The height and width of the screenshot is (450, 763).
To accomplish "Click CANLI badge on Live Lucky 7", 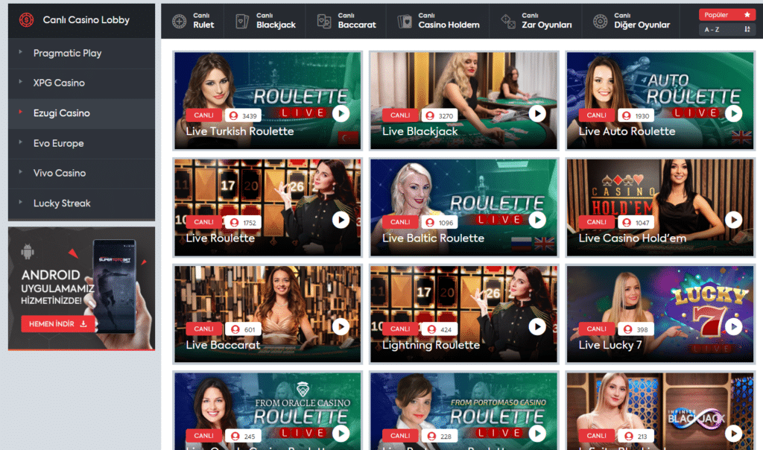I will coord(596,329).
